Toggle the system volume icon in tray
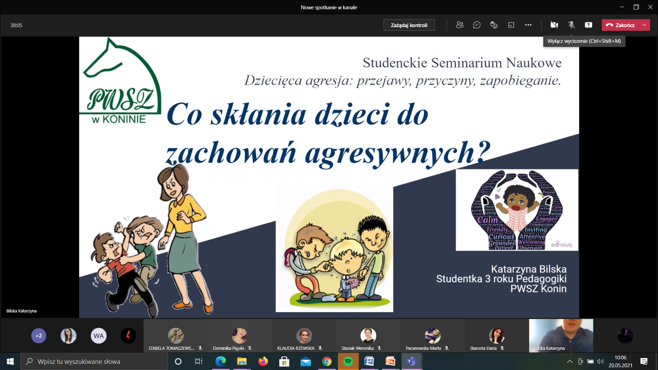The width and height of the screenshot is (658, 370). tap(600, 361)
